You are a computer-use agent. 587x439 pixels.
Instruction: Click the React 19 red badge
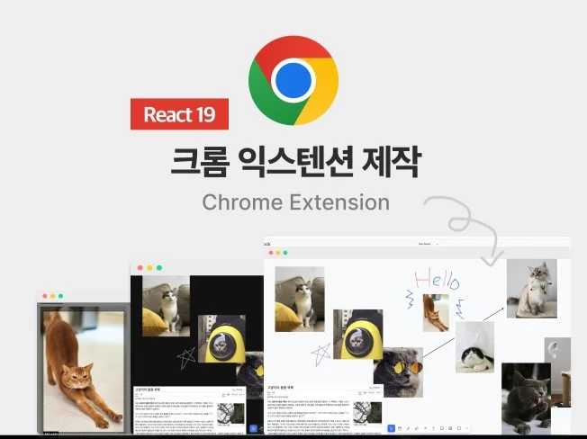[x=179, y=114]
